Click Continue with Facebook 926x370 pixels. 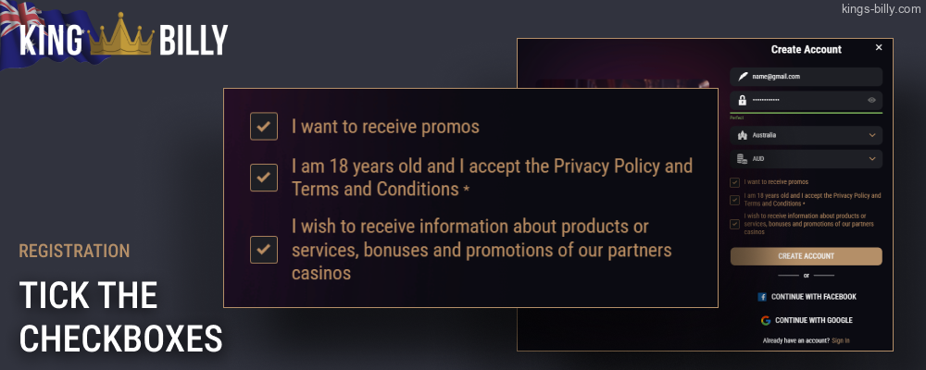pyautogui.click(x=807, y=297)
